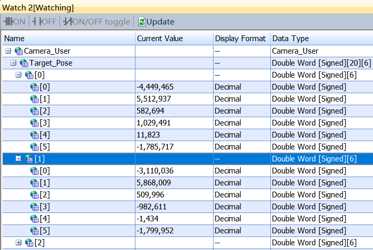The image size is (373, 250).
Task: Click the Watch 2[Watching] panel title
Action: [x=39, y=7]
